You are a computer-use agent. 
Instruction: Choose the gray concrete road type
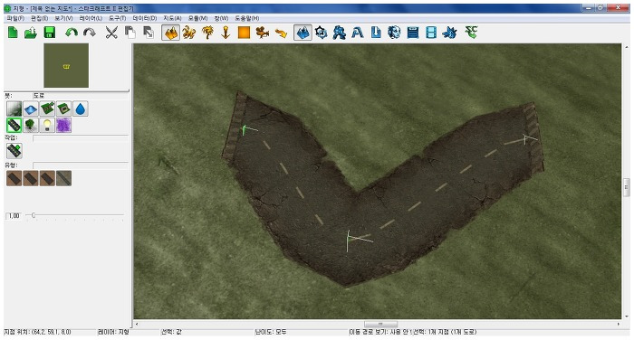click(64, 178)
